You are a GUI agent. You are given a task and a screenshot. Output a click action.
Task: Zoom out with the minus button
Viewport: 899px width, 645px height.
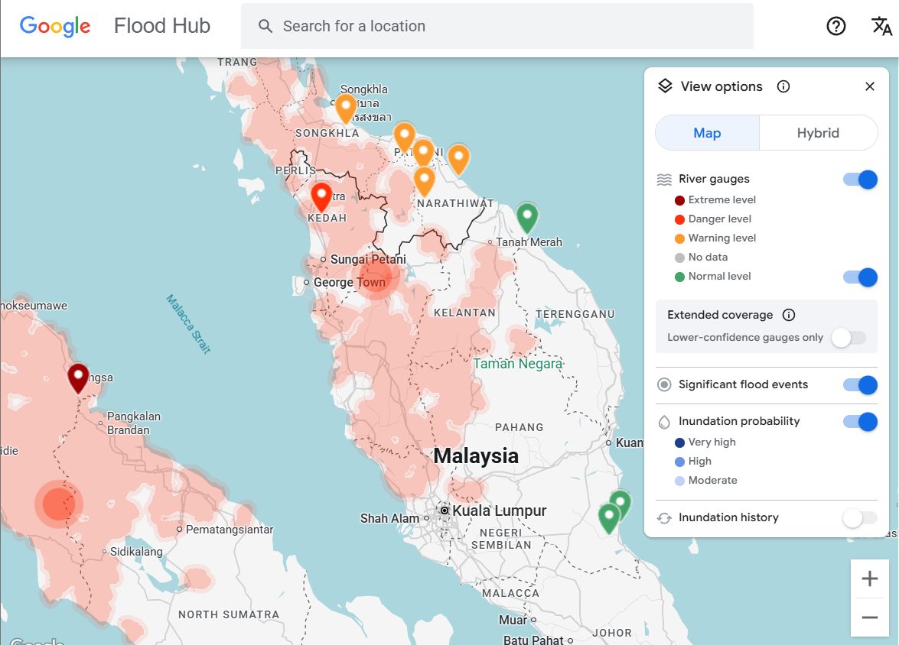(x=870, y=617)
